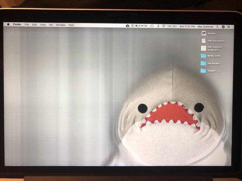Image resolution: width=242 pixels, height=181 pixels.
Task: Select the Top Surgery folder
Action: (x=203, y=63)
